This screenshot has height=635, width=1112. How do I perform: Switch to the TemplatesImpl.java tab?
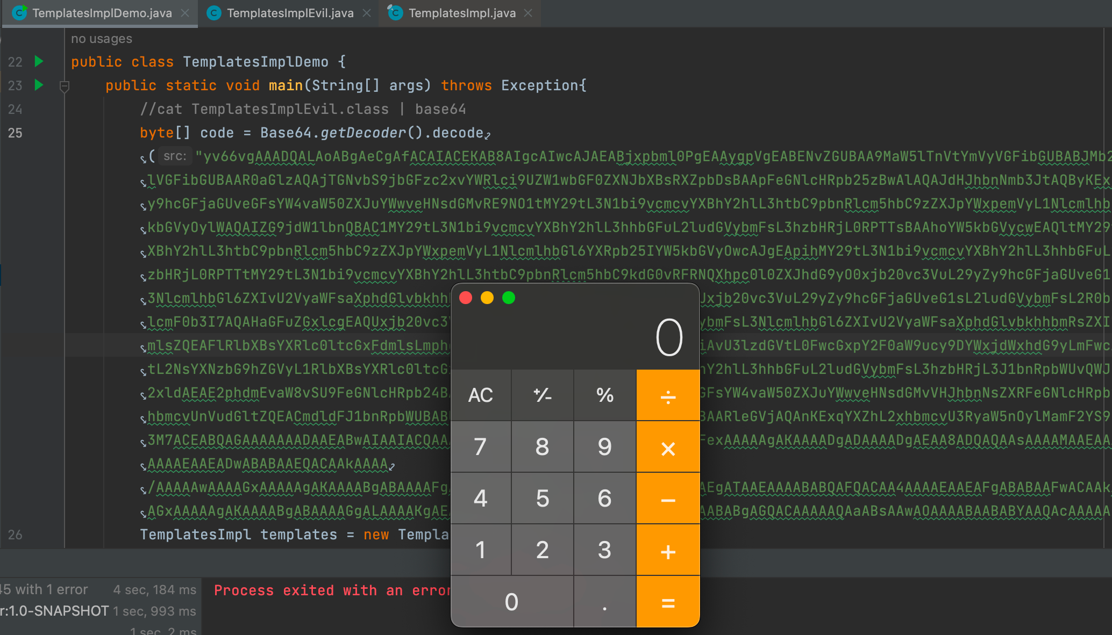pos(461,13)
